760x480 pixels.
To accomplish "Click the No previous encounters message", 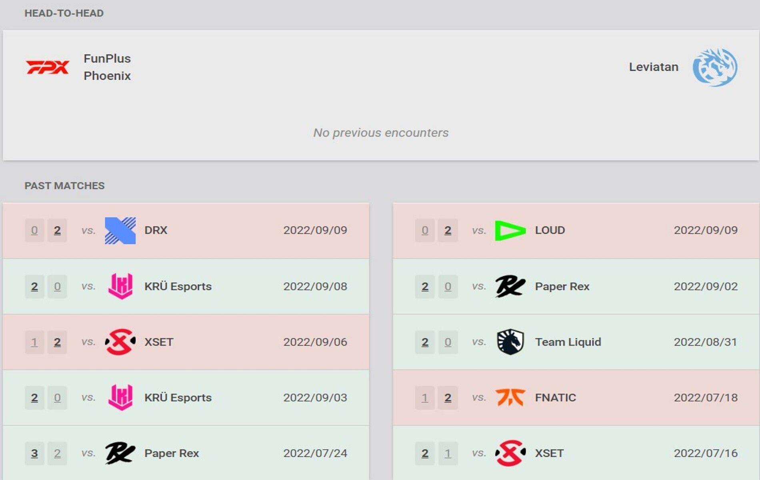I will pyautogui.click(x=381, y=132).
